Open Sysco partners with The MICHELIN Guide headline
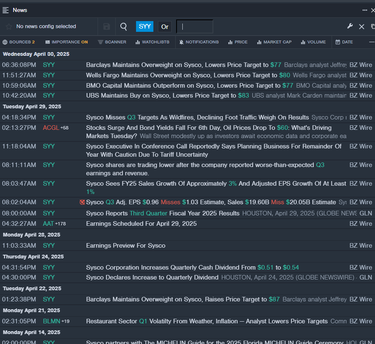The width and height of the screenshot is (375, 344). [x=215, y=342]
